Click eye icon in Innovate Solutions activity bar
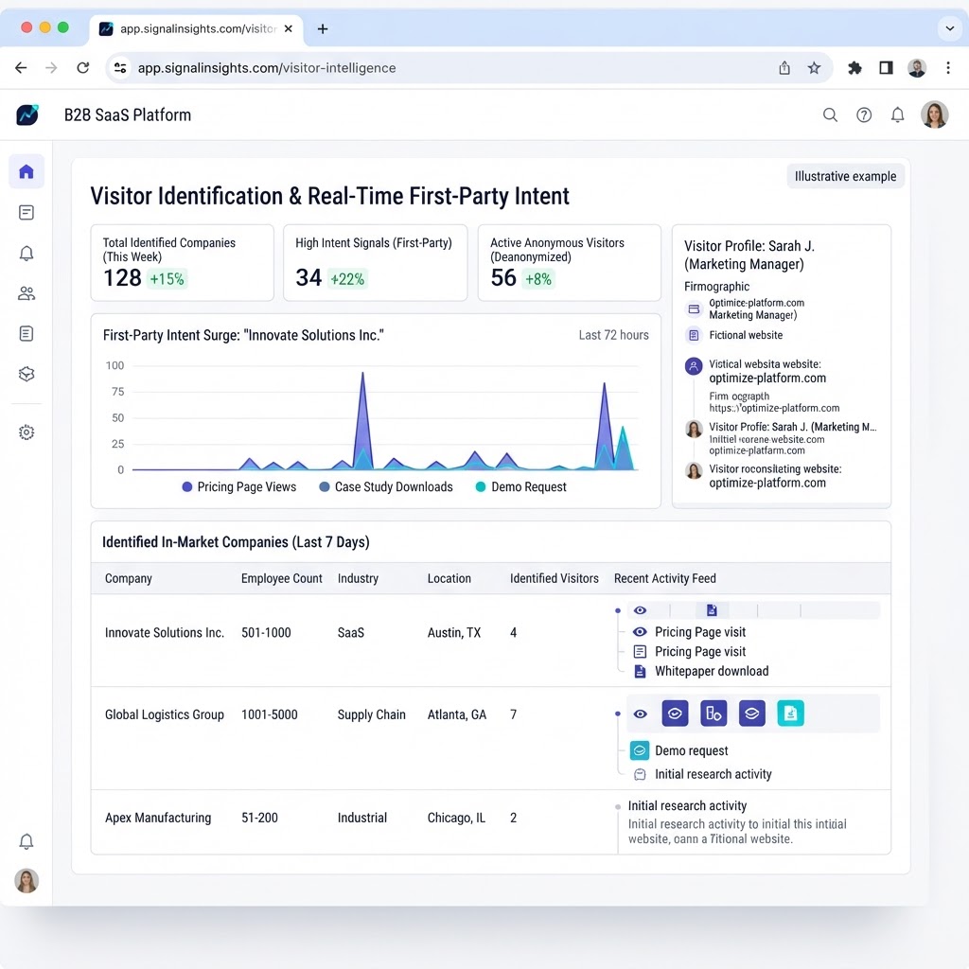This screenshot has height=969, width=969. (641, 610)
